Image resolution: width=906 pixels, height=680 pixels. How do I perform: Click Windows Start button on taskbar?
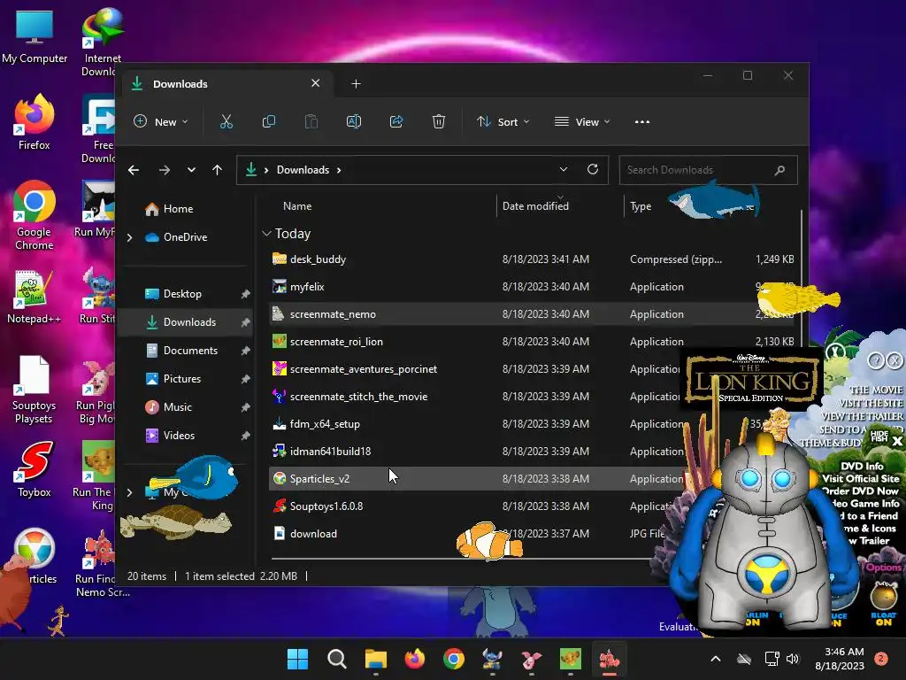pos(298,659)
